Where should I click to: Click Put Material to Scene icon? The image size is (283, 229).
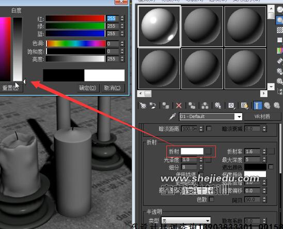click(153, 106)
